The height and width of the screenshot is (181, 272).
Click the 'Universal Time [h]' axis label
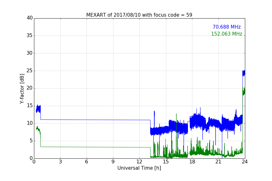pos(139,168)
